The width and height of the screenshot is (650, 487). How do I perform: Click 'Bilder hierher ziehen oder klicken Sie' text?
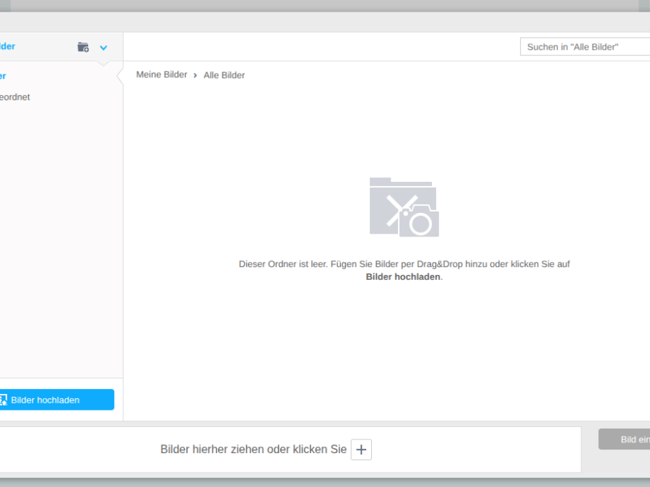pyautogui.click(x=253, y=449)
